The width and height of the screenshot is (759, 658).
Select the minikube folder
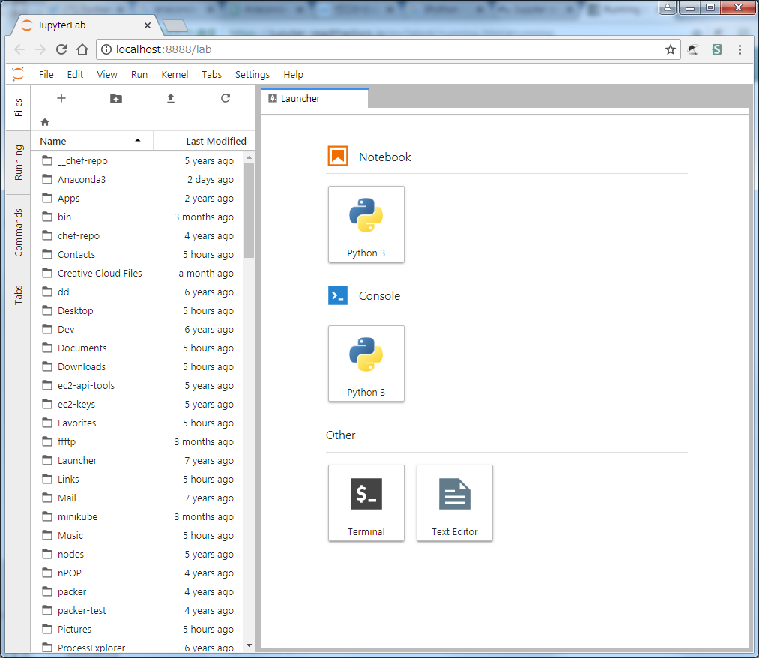pyautogui.click(x=137, y=516)
